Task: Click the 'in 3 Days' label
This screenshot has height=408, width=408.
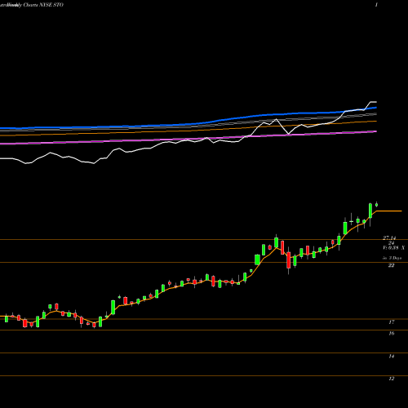Action: [392, 258]
